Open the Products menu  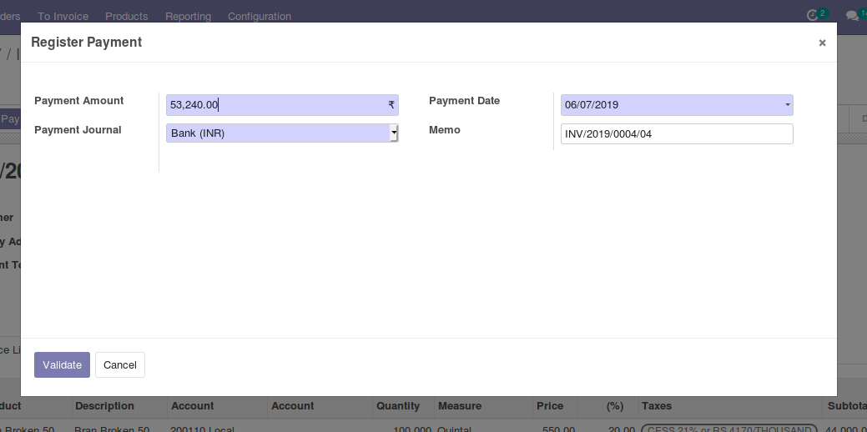point(127,17)
